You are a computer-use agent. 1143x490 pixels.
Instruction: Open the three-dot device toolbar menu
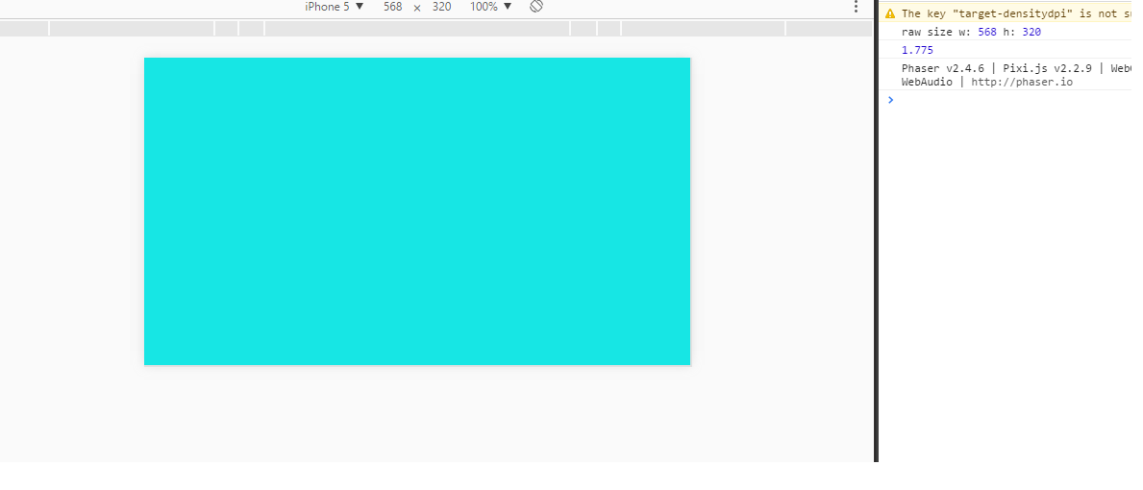tap(856, 7)
